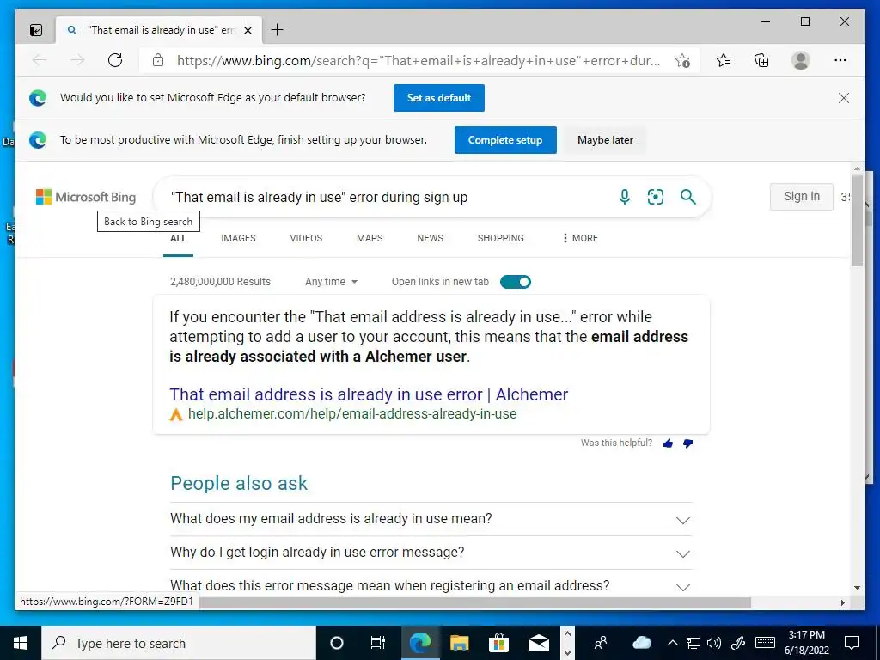This screenshot has width=880, height=660.
Task: Click the Bing search magnifier icon
Action: [688, 197]
